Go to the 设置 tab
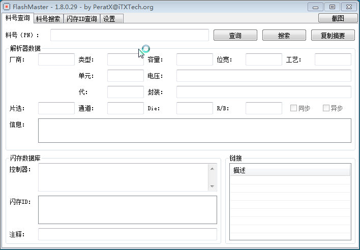360x250 pixels. click(x=112, y=19)
